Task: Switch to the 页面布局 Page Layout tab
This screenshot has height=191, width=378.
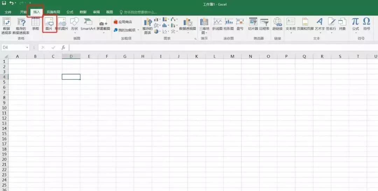Action: pyautogui.click(x=53, y=12)
